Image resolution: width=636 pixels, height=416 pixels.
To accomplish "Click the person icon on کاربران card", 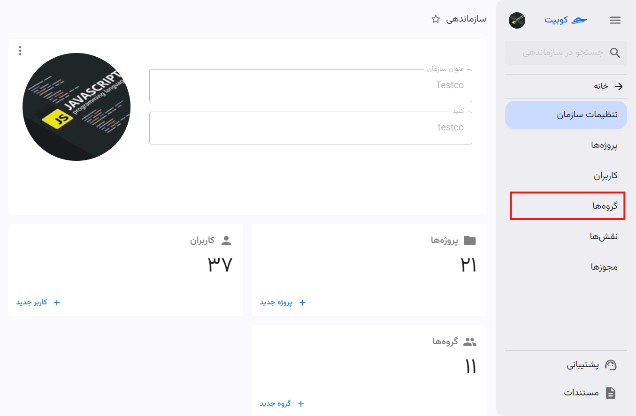I will (x=226, y=241).
